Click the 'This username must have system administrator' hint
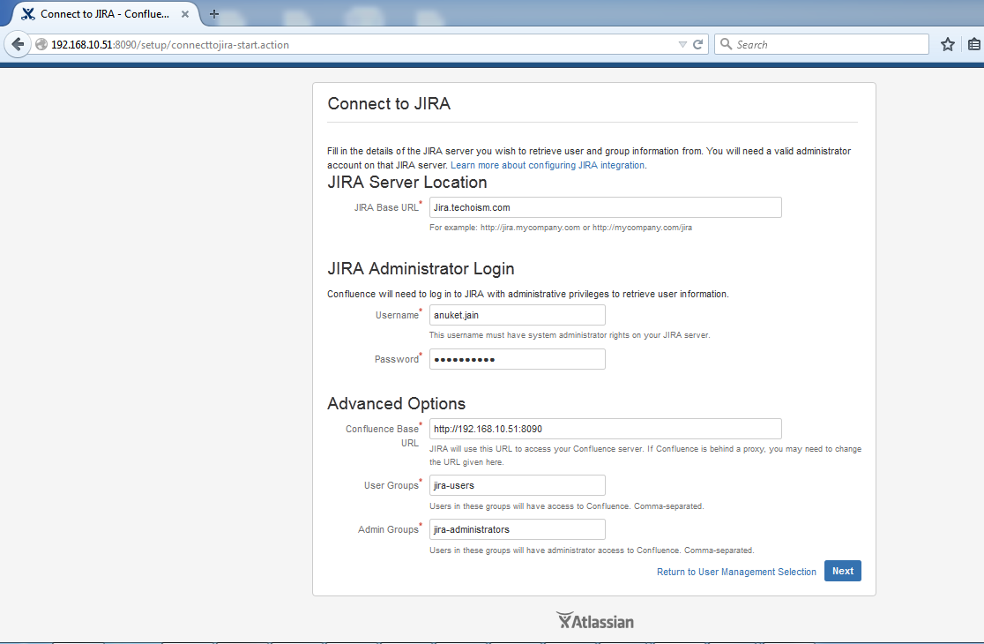The width and height of the screenshot is (984, 644). click(x=570, y=335)
